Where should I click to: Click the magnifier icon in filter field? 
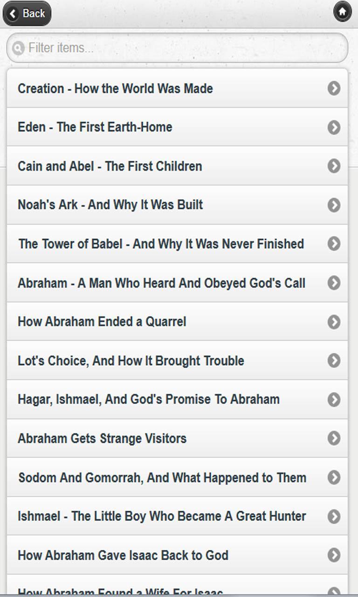click(x=18, y=48)
